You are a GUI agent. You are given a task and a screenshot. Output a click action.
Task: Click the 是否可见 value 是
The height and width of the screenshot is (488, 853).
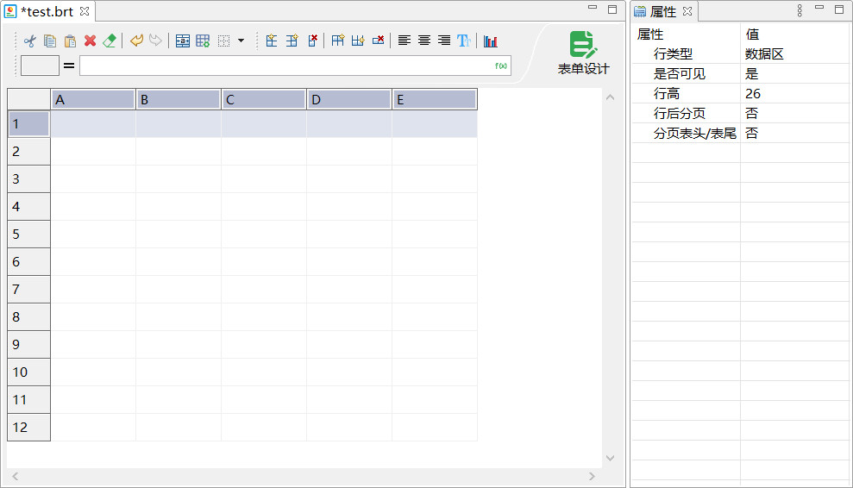752,73
